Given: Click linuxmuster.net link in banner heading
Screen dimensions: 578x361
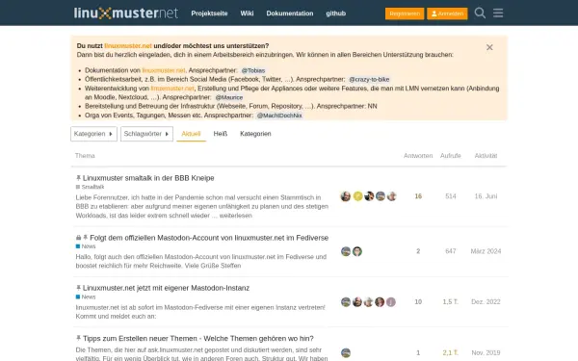Looking at the screenshot, I should tap(128, 46).
